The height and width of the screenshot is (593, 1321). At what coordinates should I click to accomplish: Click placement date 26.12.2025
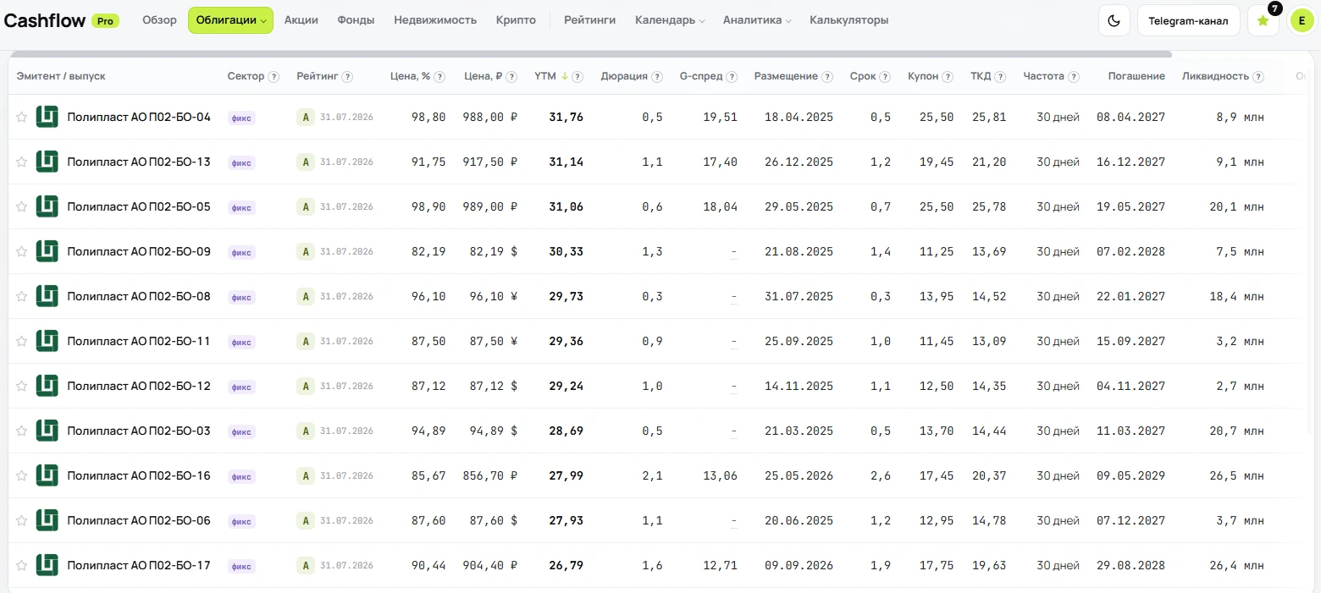pyautogui.click(x=799, y=162)
